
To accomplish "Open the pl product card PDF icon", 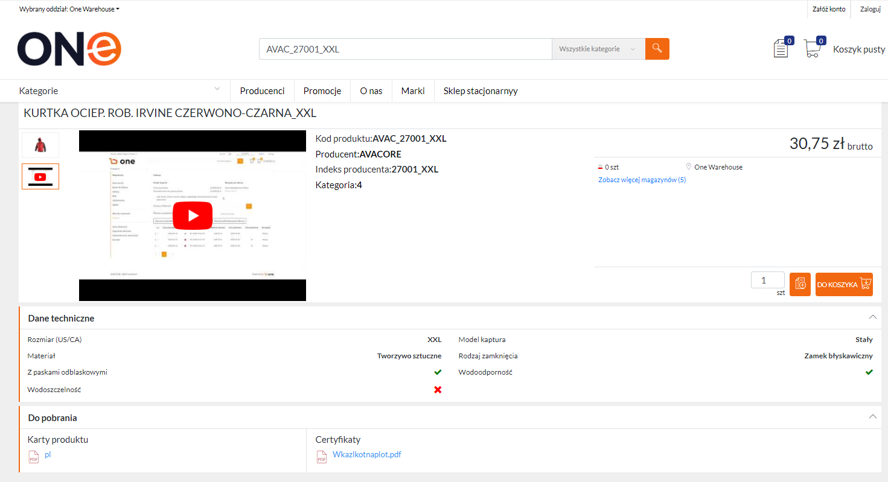I will [34, 457].
